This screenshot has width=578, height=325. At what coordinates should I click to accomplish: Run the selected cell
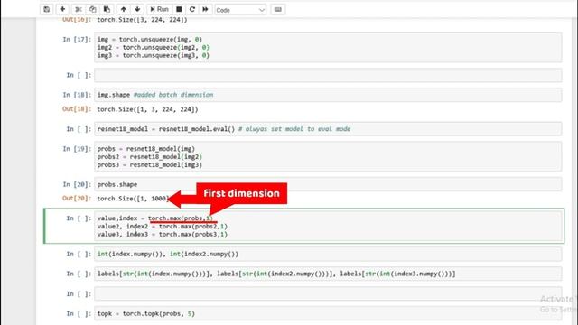click(159, 10)
